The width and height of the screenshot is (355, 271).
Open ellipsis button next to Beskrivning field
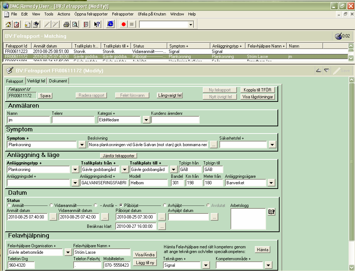(x=214, y=145)
